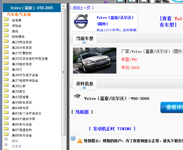Click the red 年份:2005 text
Viewport: 183px width, 150px height.
tap(130, 67)
